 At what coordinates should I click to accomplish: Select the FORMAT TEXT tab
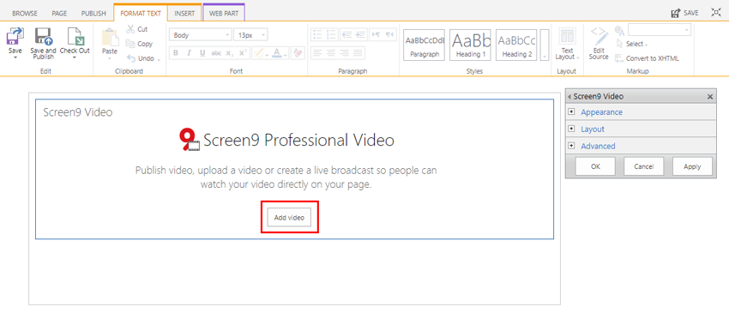click(141, 13)
